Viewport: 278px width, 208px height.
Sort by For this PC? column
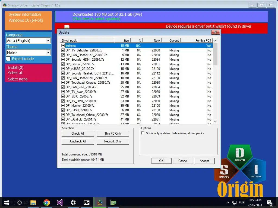(x=197, y=41)
